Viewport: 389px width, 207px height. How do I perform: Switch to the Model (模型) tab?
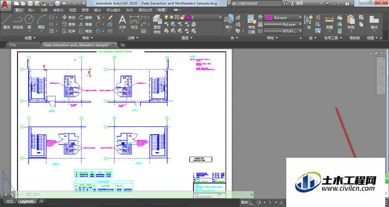coord(10,201)
